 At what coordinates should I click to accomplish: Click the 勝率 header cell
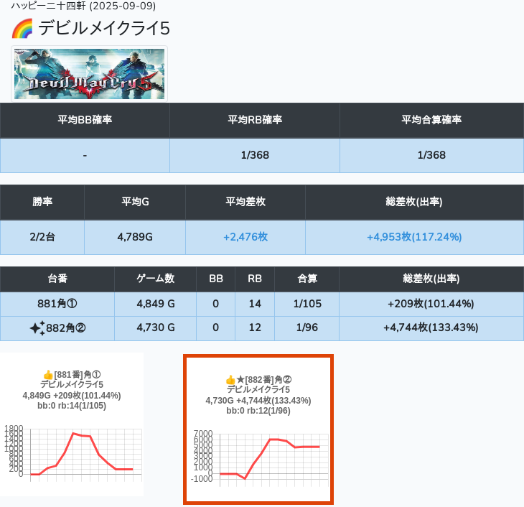pyautogui.click(x=42, y=202)
